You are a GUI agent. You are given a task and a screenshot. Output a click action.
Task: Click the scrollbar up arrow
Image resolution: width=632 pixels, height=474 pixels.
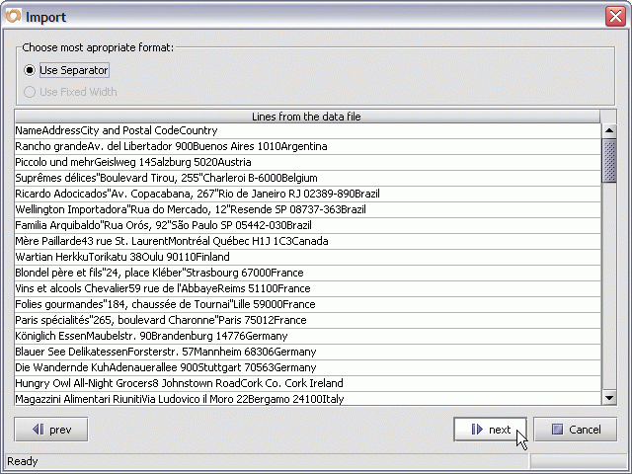point(609,130)
